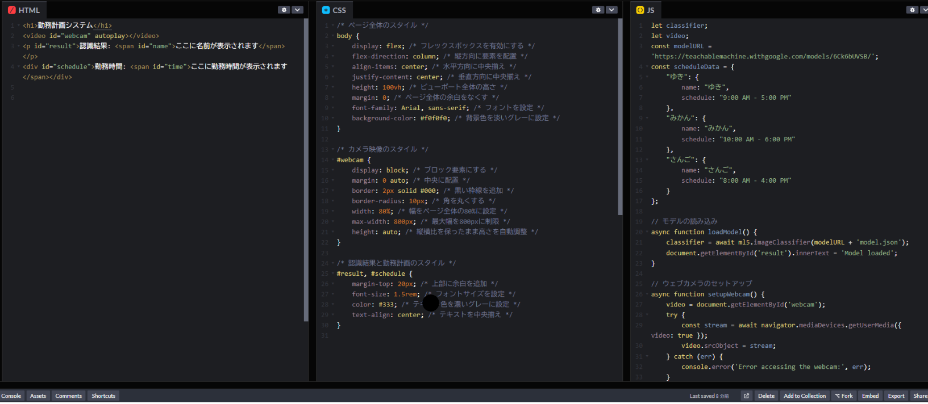Click the '// モデルの読み込み' comment in JS
928x404 pixels.
pos(684,221)
